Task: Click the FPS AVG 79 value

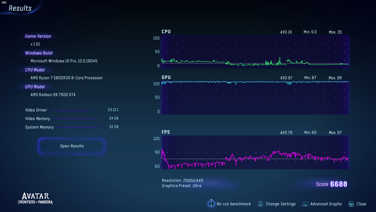Action: [286, 132]
